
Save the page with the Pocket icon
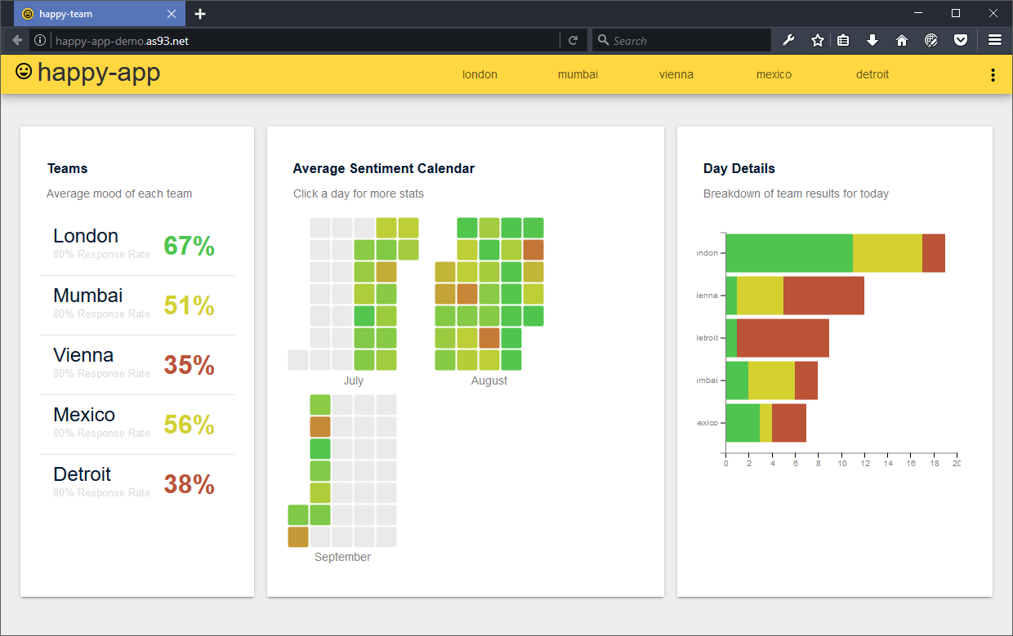pyautogui.click(x=961, y=39)
